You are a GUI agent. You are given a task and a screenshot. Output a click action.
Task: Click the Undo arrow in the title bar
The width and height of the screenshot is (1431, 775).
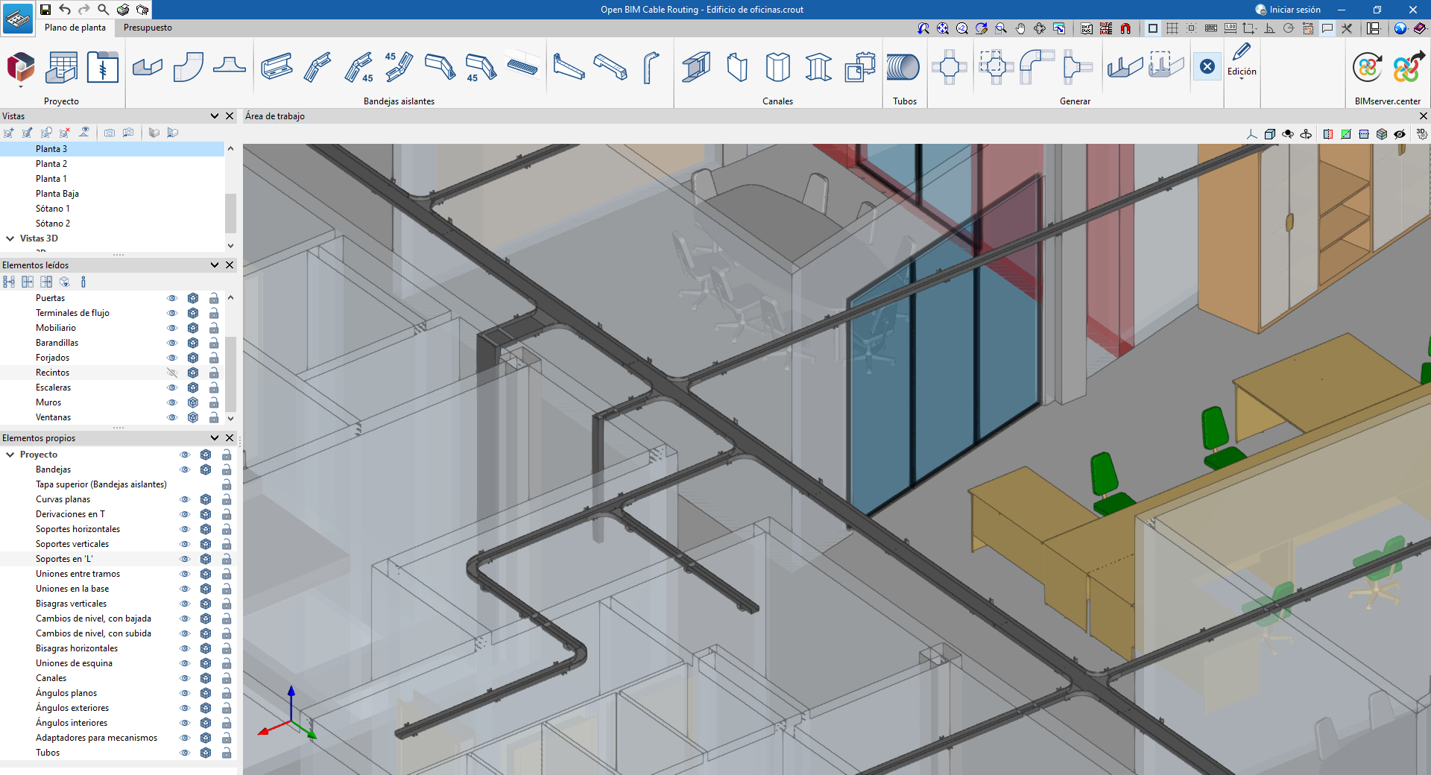click(x=65, y=10)
